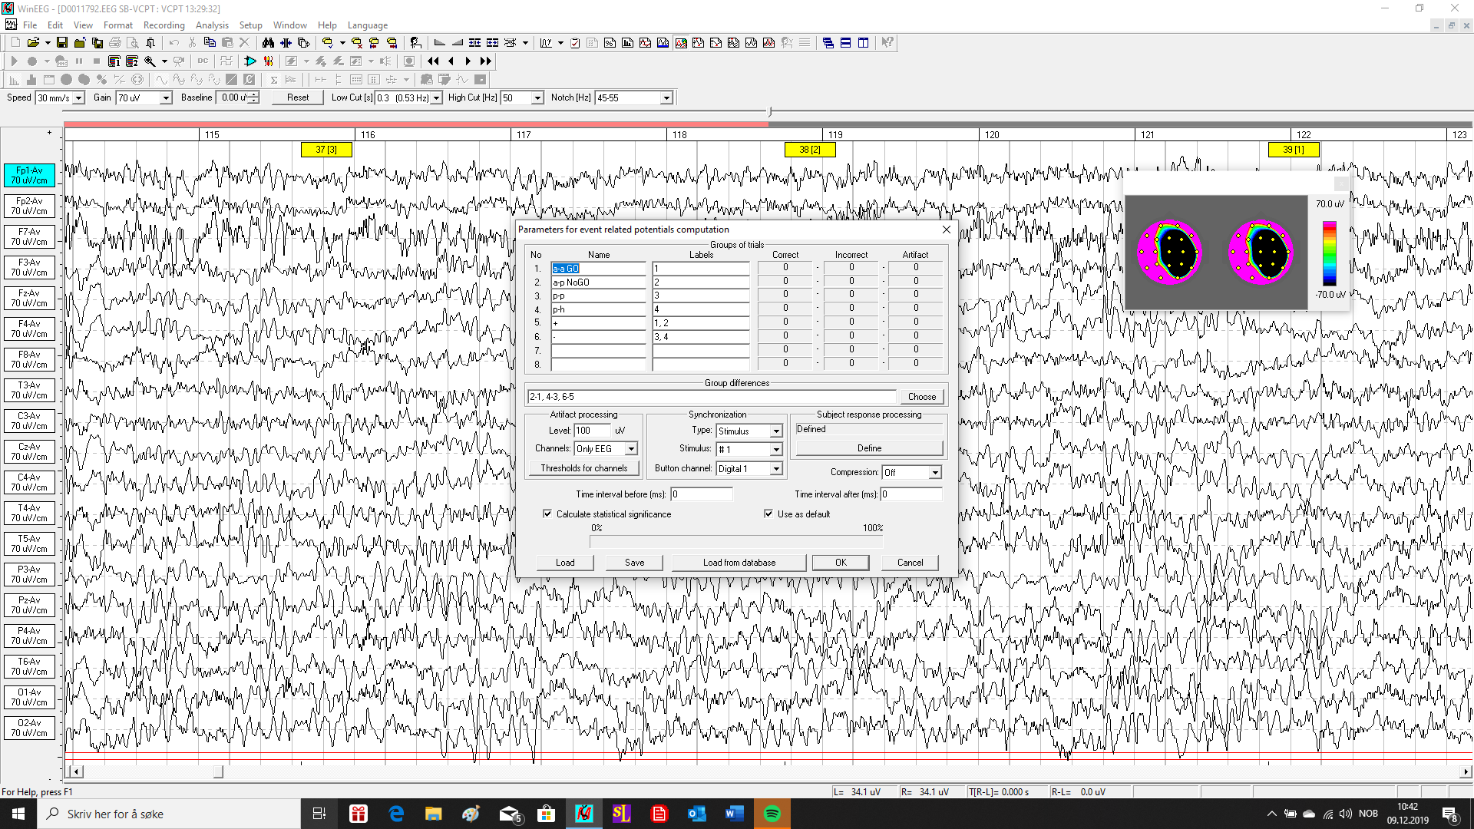Click the Group differences text field
The width and height of the screenshot is (1474, 829).
coord(711,397)
